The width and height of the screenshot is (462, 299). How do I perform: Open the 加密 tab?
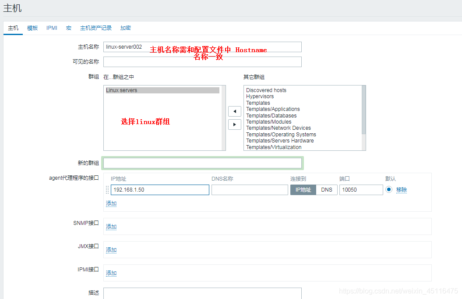(x=126, y=28)
